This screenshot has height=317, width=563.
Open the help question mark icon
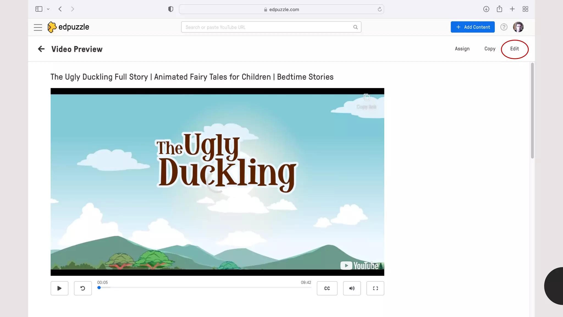point(504,27)
